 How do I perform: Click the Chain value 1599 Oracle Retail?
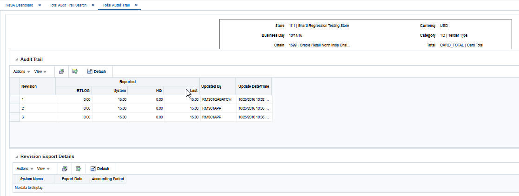click(x=319, y=45)
